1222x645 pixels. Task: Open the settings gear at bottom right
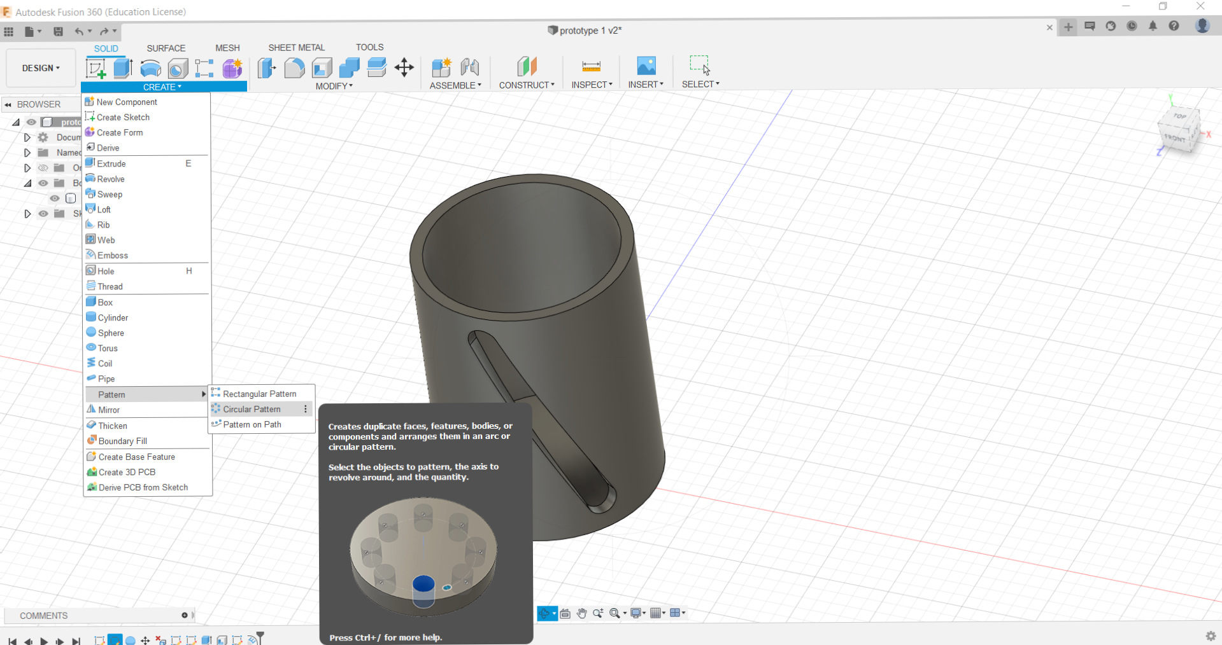1211,636
